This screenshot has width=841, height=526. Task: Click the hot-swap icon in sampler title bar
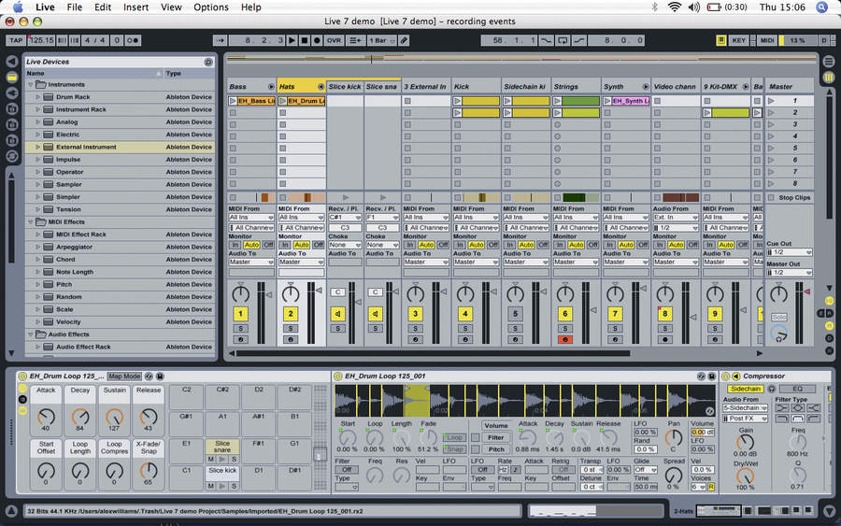[701, 377]
